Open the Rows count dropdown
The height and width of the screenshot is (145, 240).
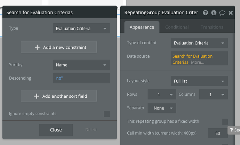[x=162, y=95]
